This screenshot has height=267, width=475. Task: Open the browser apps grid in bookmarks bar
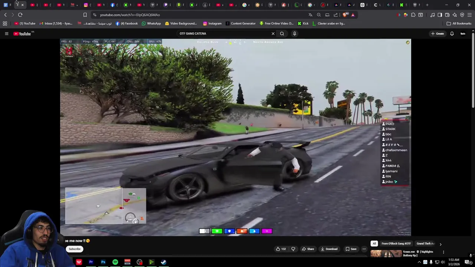pyautogui.click(x=5, y=23)
